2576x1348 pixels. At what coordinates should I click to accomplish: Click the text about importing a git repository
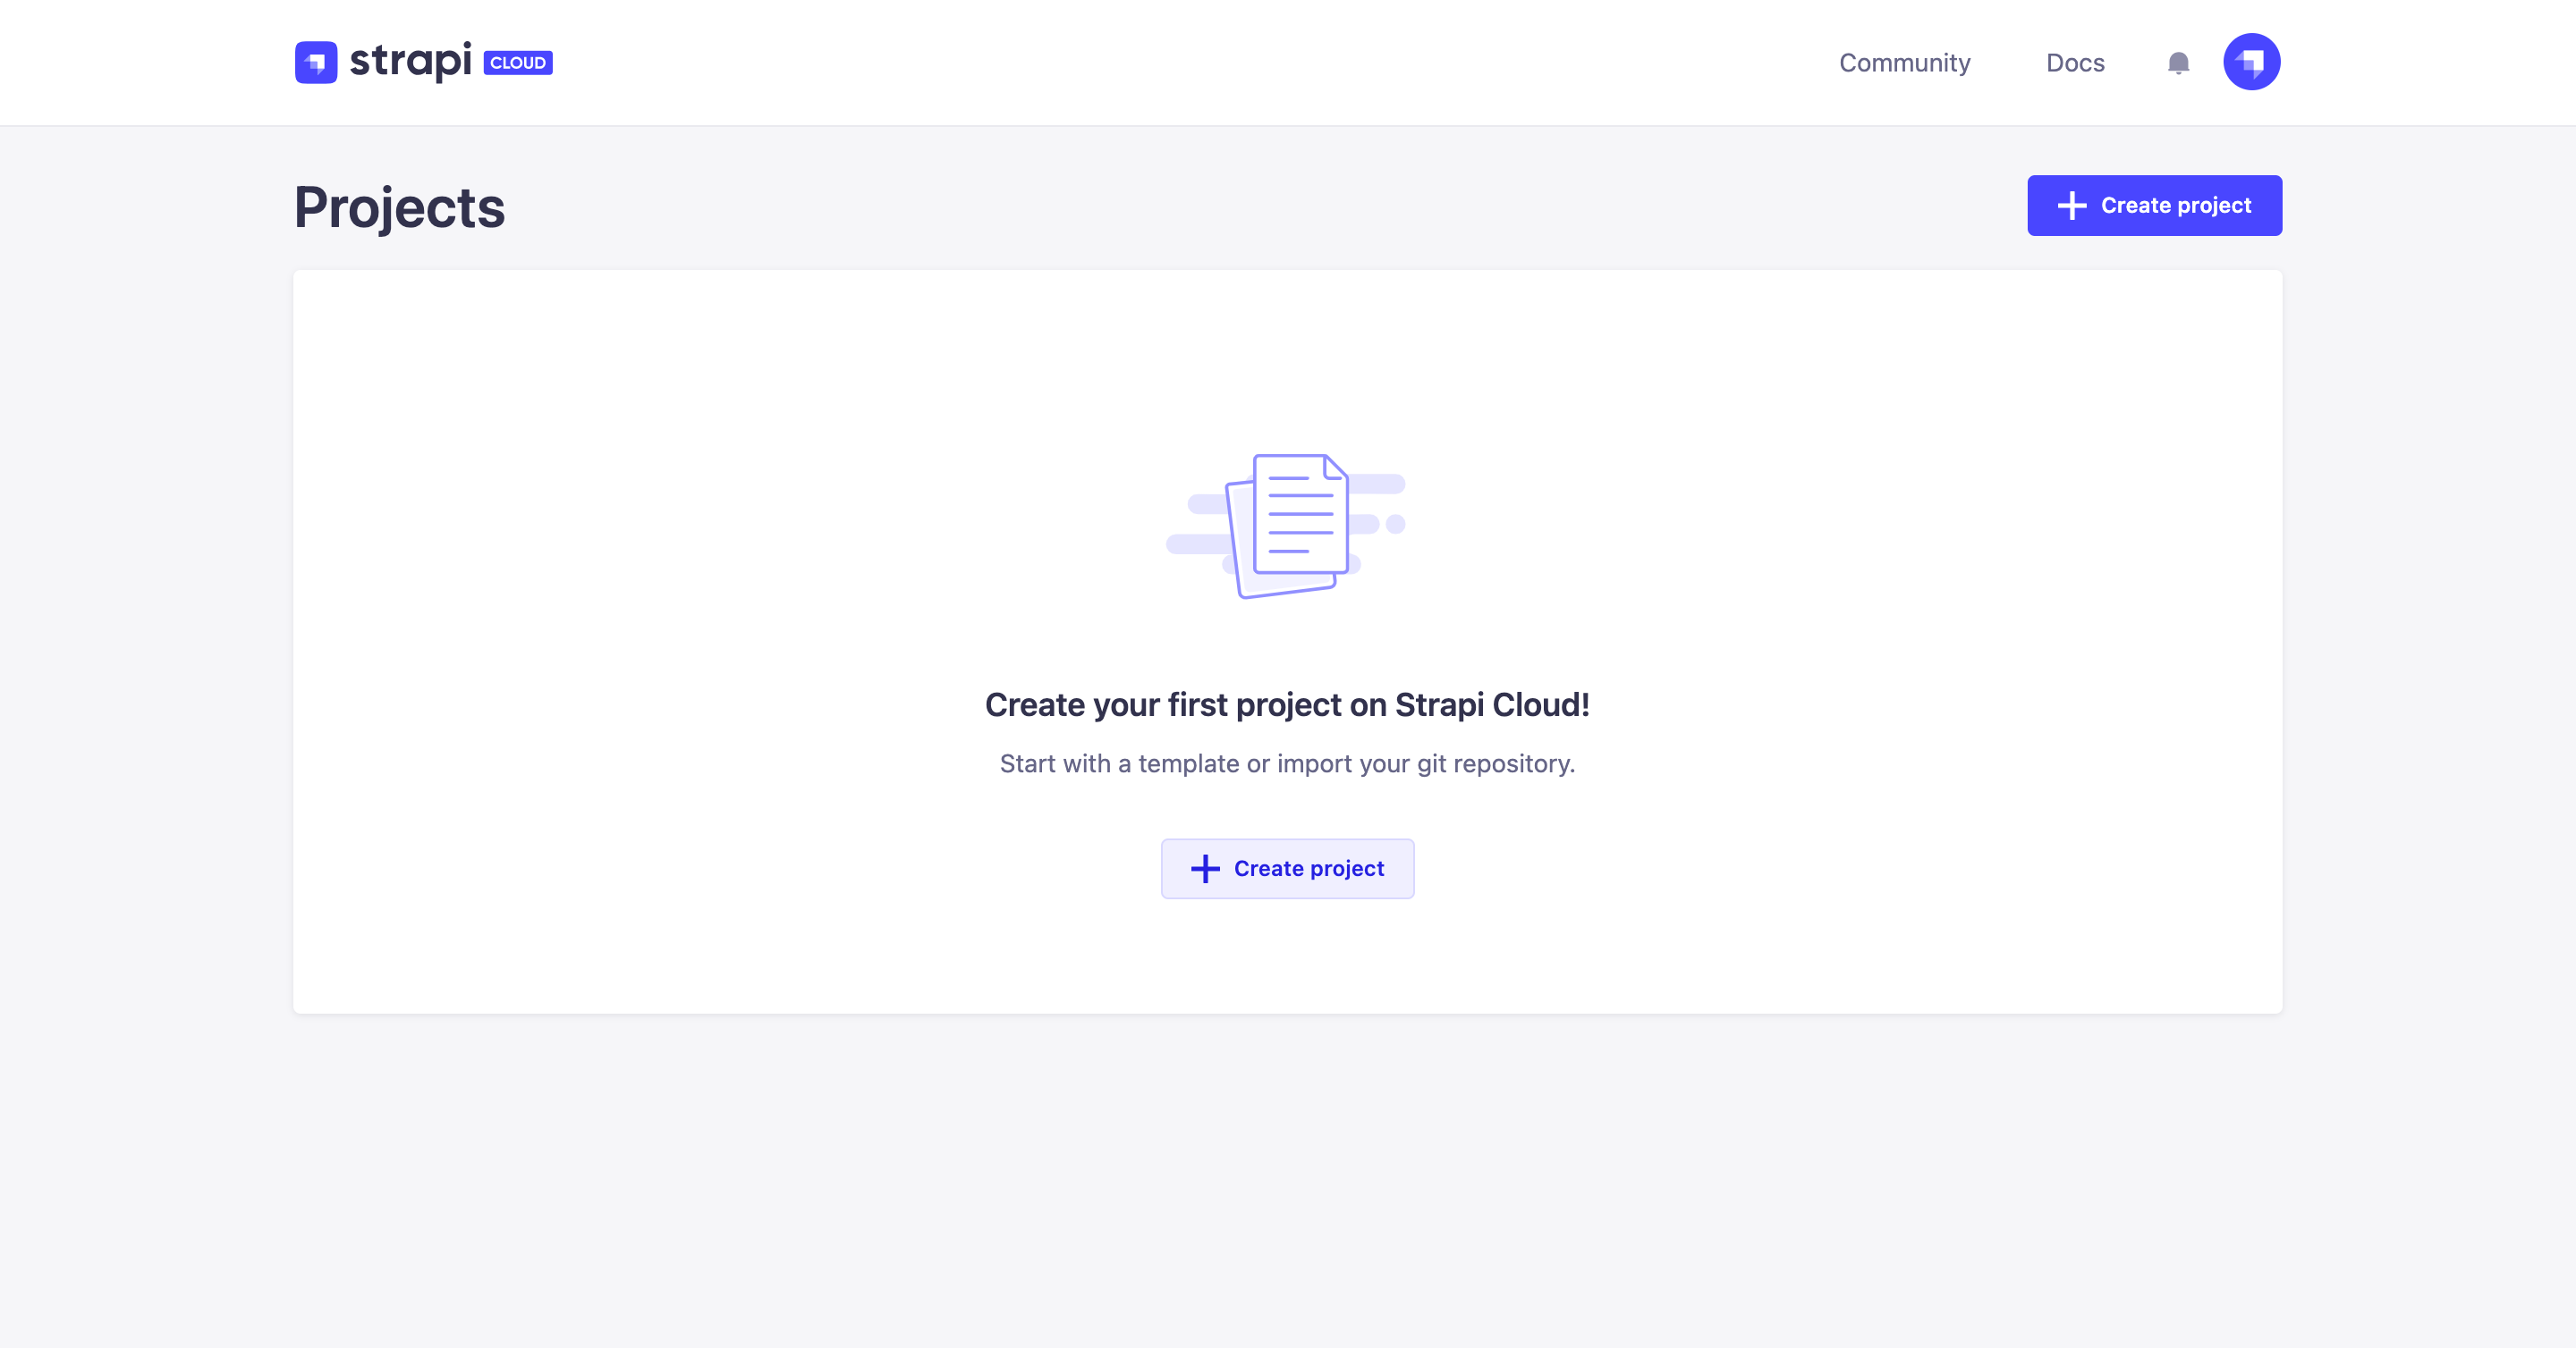coord(1287,763)
